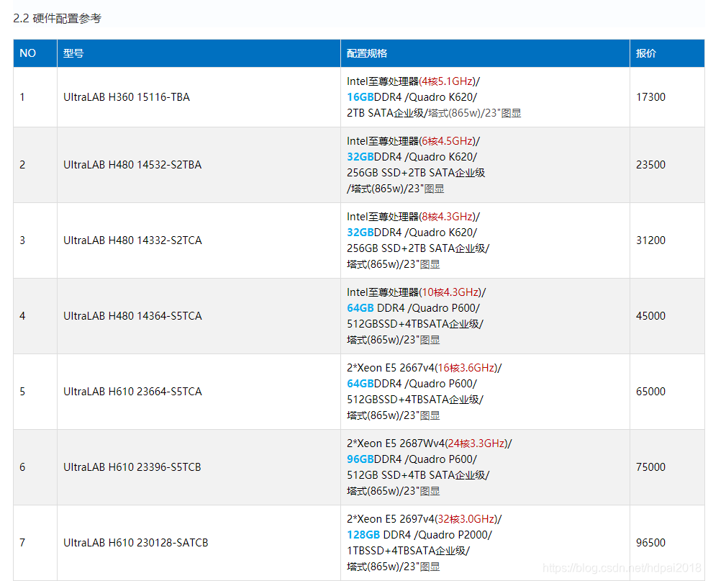
Task: Click the 2*Xeon E5 2687Wv4 line
Action: pyautogui.click(x=430, y=443)
